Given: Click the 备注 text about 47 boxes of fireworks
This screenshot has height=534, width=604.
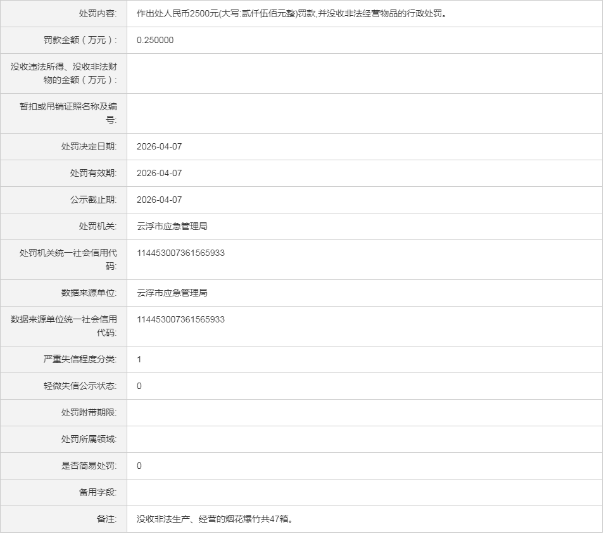Looking at the screenshot, I should (215, 519).
